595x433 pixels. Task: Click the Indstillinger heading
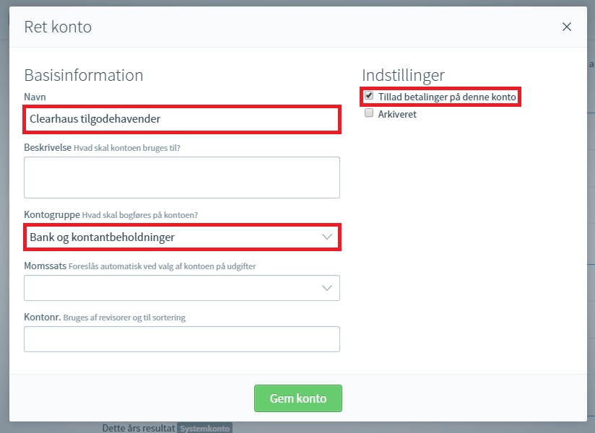403,75
